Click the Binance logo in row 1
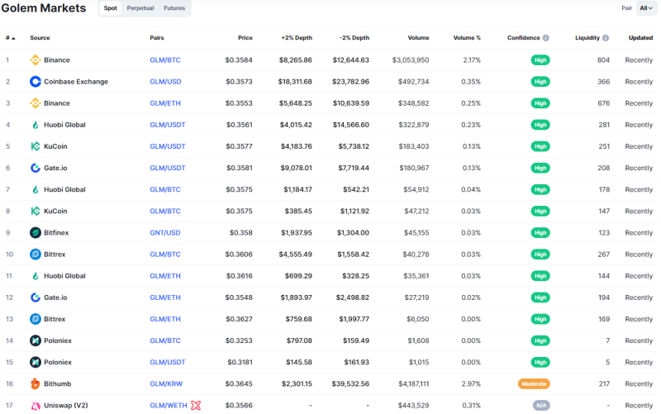This screenshot has height=414, width=661. tap(36, 59)
